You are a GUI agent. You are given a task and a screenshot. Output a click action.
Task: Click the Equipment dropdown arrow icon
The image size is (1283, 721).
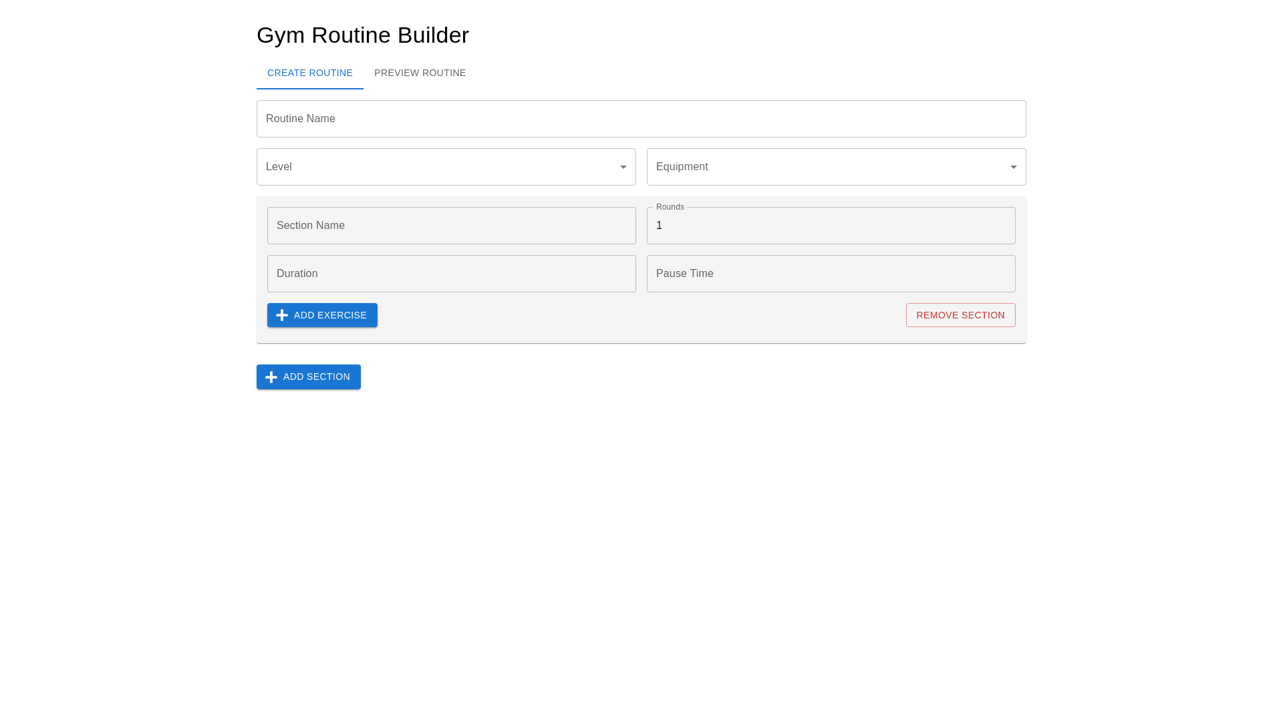click(1013, 167)
